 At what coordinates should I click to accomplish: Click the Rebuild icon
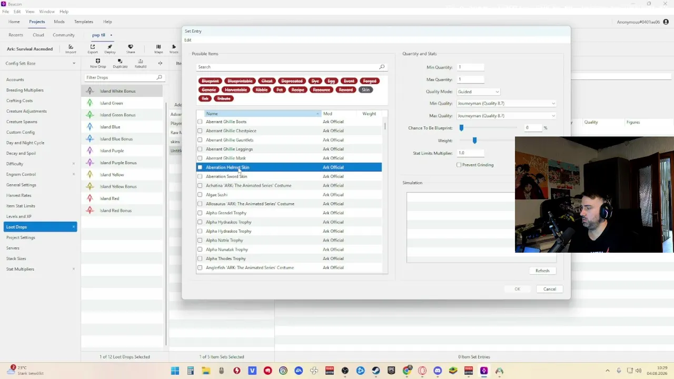coord(141,63)
